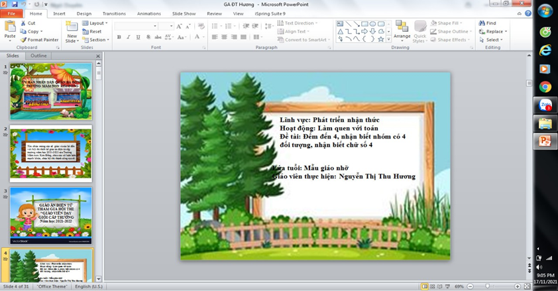Open PowerPoint Help question mark icon
The width and height of the screenshot is (558, 291).
pyautogui.click(x=528, y=13)
